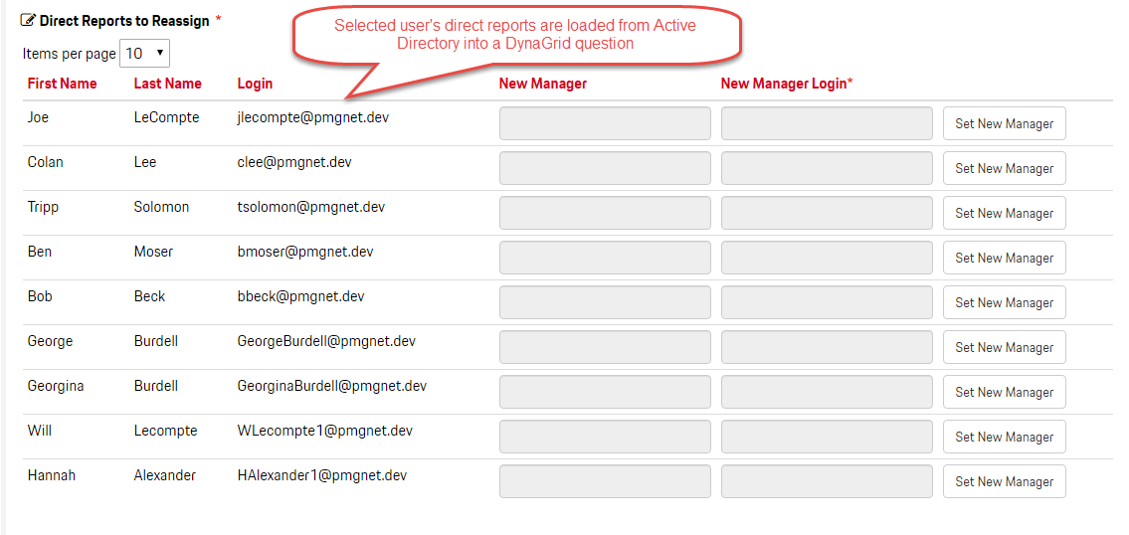1129x535 pixels.
Task: Set new manager for Will Lecompte
Action: click(1005, 437)
